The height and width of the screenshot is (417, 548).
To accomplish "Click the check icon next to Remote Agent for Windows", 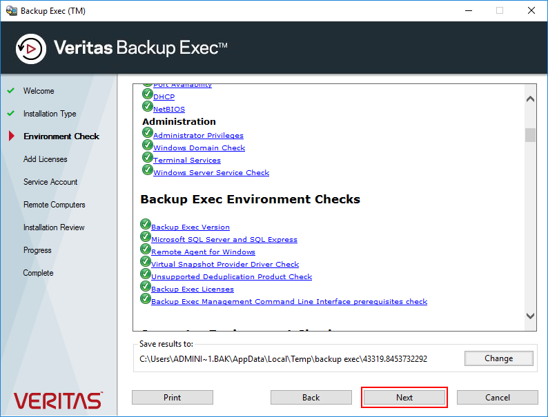I will coord(146,249).
